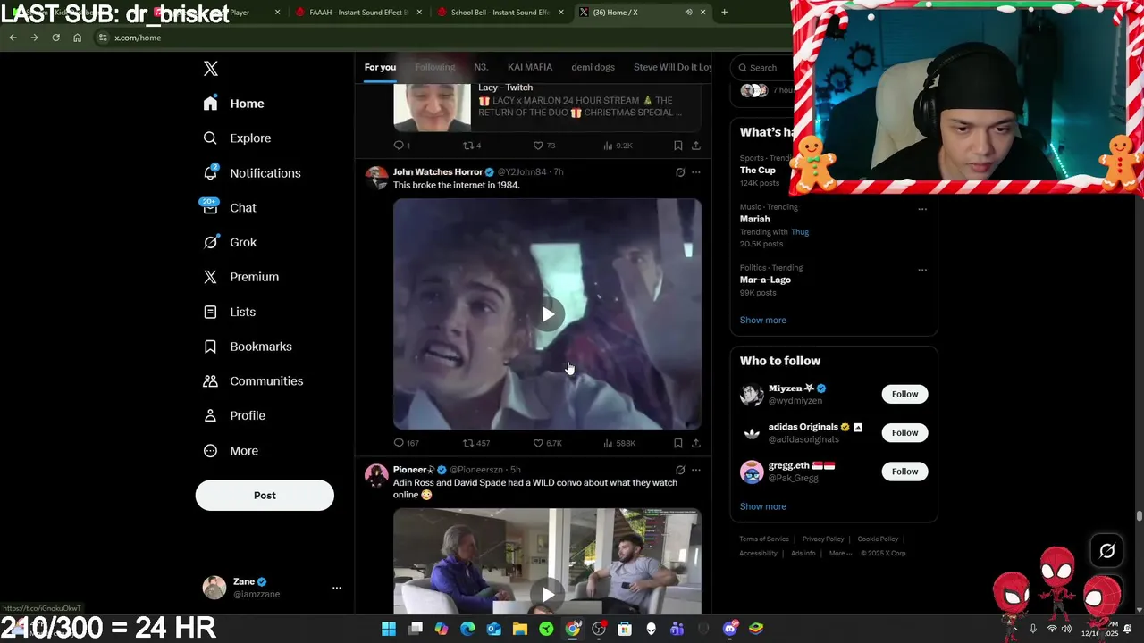This screenshot has height=643, width=1144.
Task: Open Bookmarks in the sidebar
Action: pyautogui.click(x=248, y=347)
